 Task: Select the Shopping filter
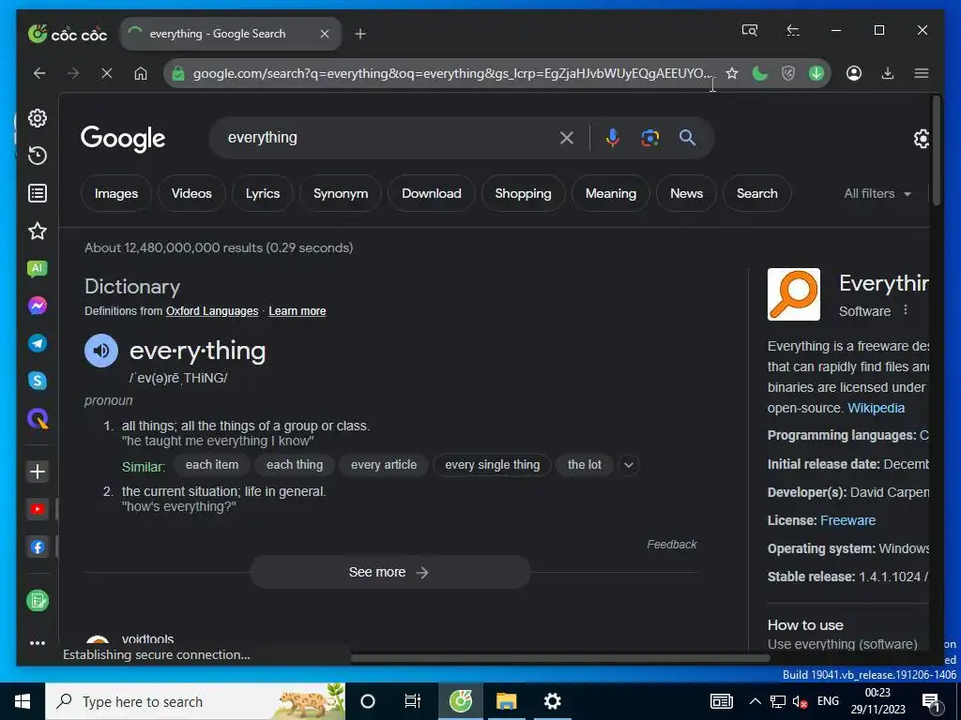[523, 193]
